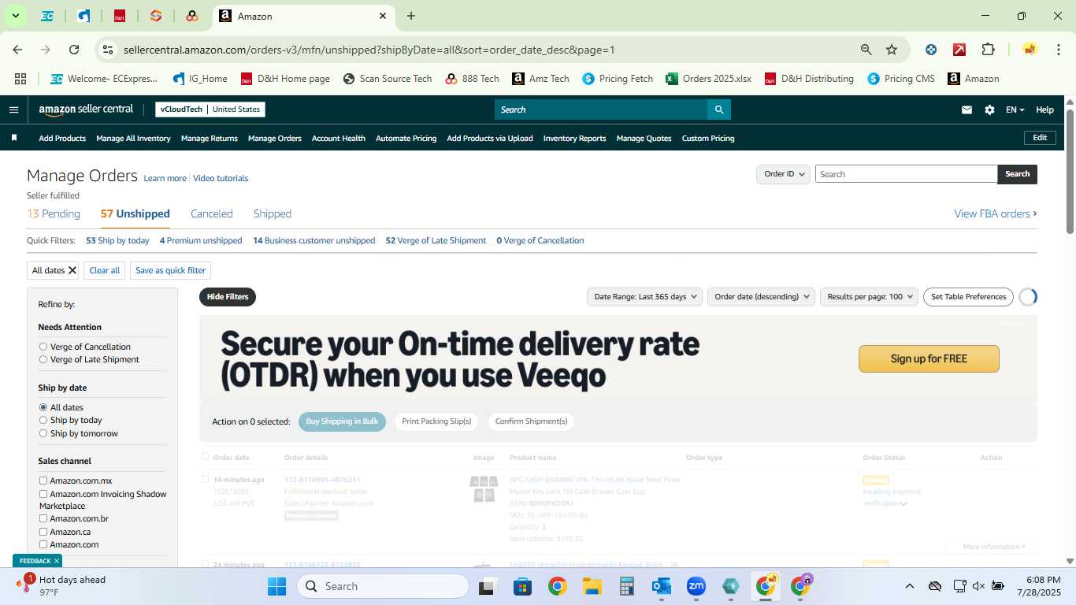Apply 53 Ship by today quick filter

[117, 240]
